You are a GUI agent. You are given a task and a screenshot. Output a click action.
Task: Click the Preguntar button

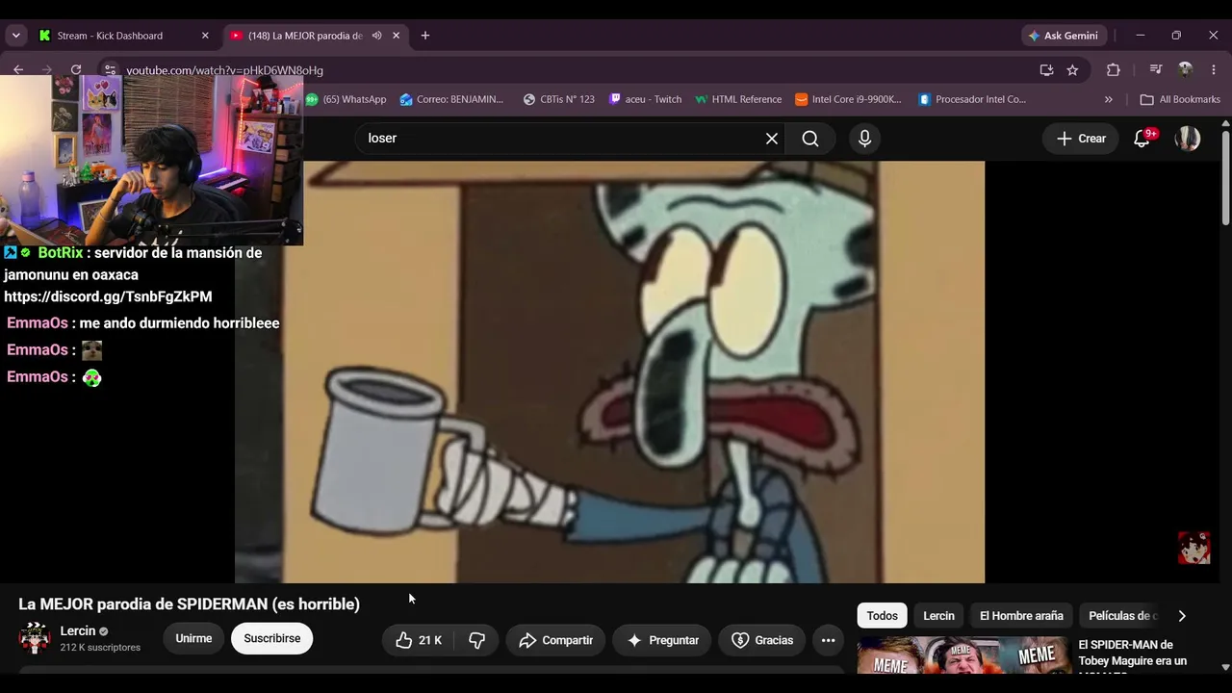(662, 640)
